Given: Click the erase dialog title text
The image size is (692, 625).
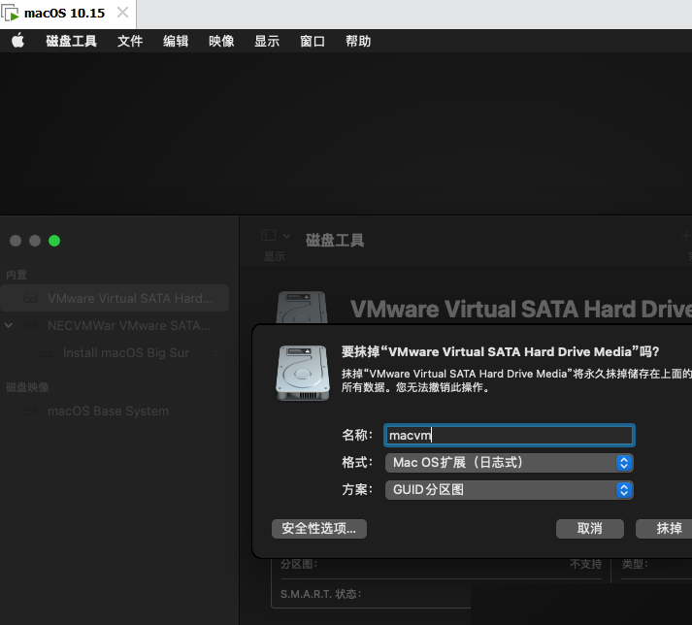Looking at the screenshot, I should (x=500, y=351).
